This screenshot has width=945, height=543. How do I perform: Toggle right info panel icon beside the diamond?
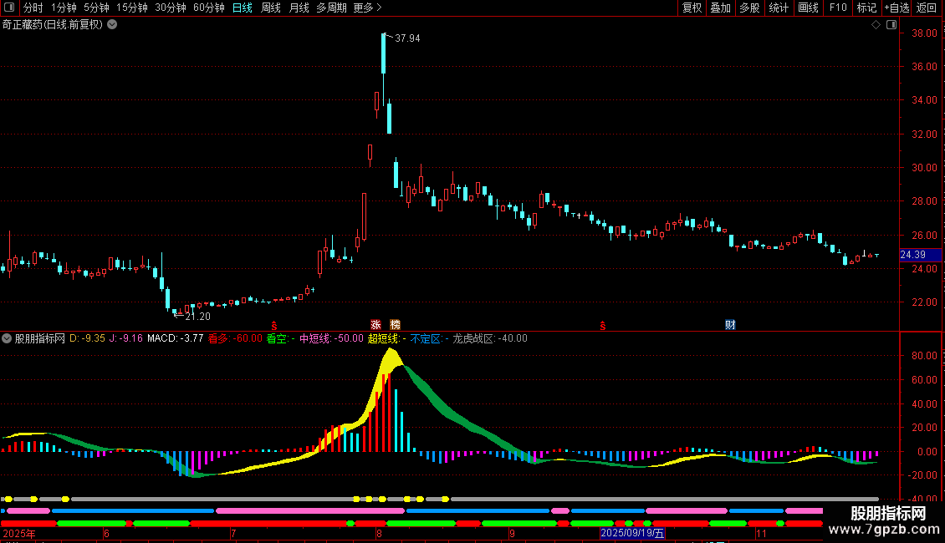click(x=892, y=25)
